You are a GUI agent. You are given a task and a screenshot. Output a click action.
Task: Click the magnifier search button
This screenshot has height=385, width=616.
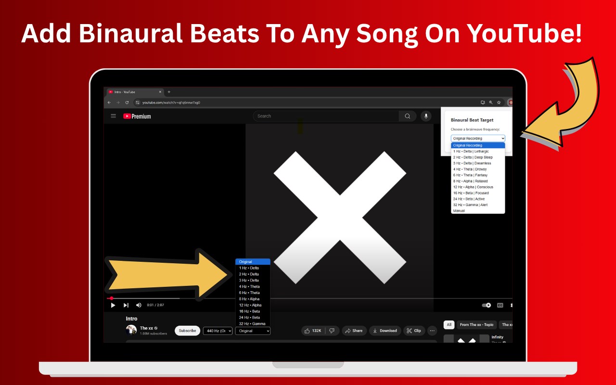[408, 116]
